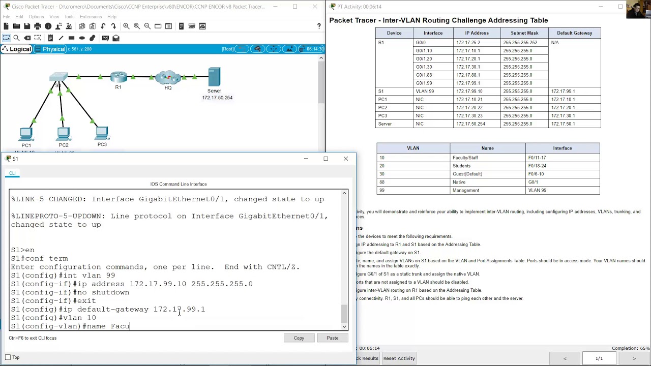The image size is (651, 366).
Task: Click the Reset Activity button
Action: click(x=399, y=358)
